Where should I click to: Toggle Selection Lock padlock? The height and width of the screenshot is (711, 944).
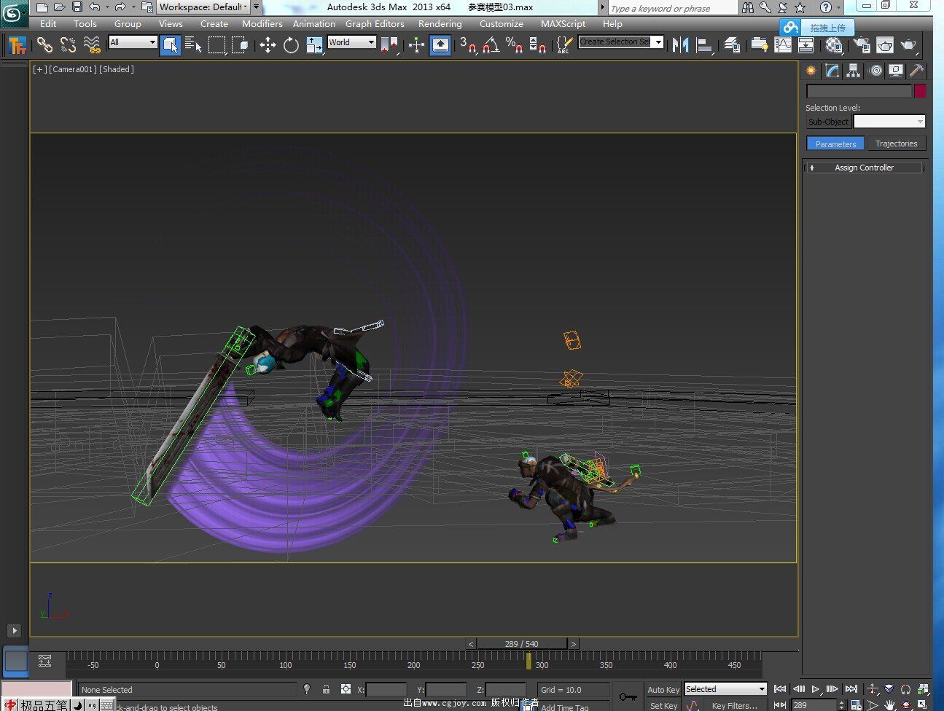click(x=326, y=689)
